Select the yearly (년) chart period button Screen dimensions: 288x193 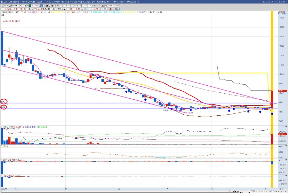click(50, 6)
